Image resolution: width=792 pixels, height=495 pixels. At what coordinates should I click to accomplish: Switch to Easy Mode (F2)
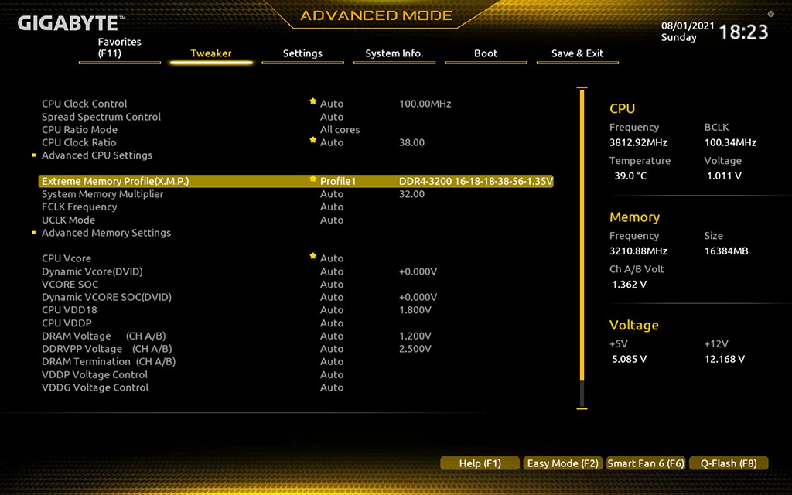tap(563, 463)
